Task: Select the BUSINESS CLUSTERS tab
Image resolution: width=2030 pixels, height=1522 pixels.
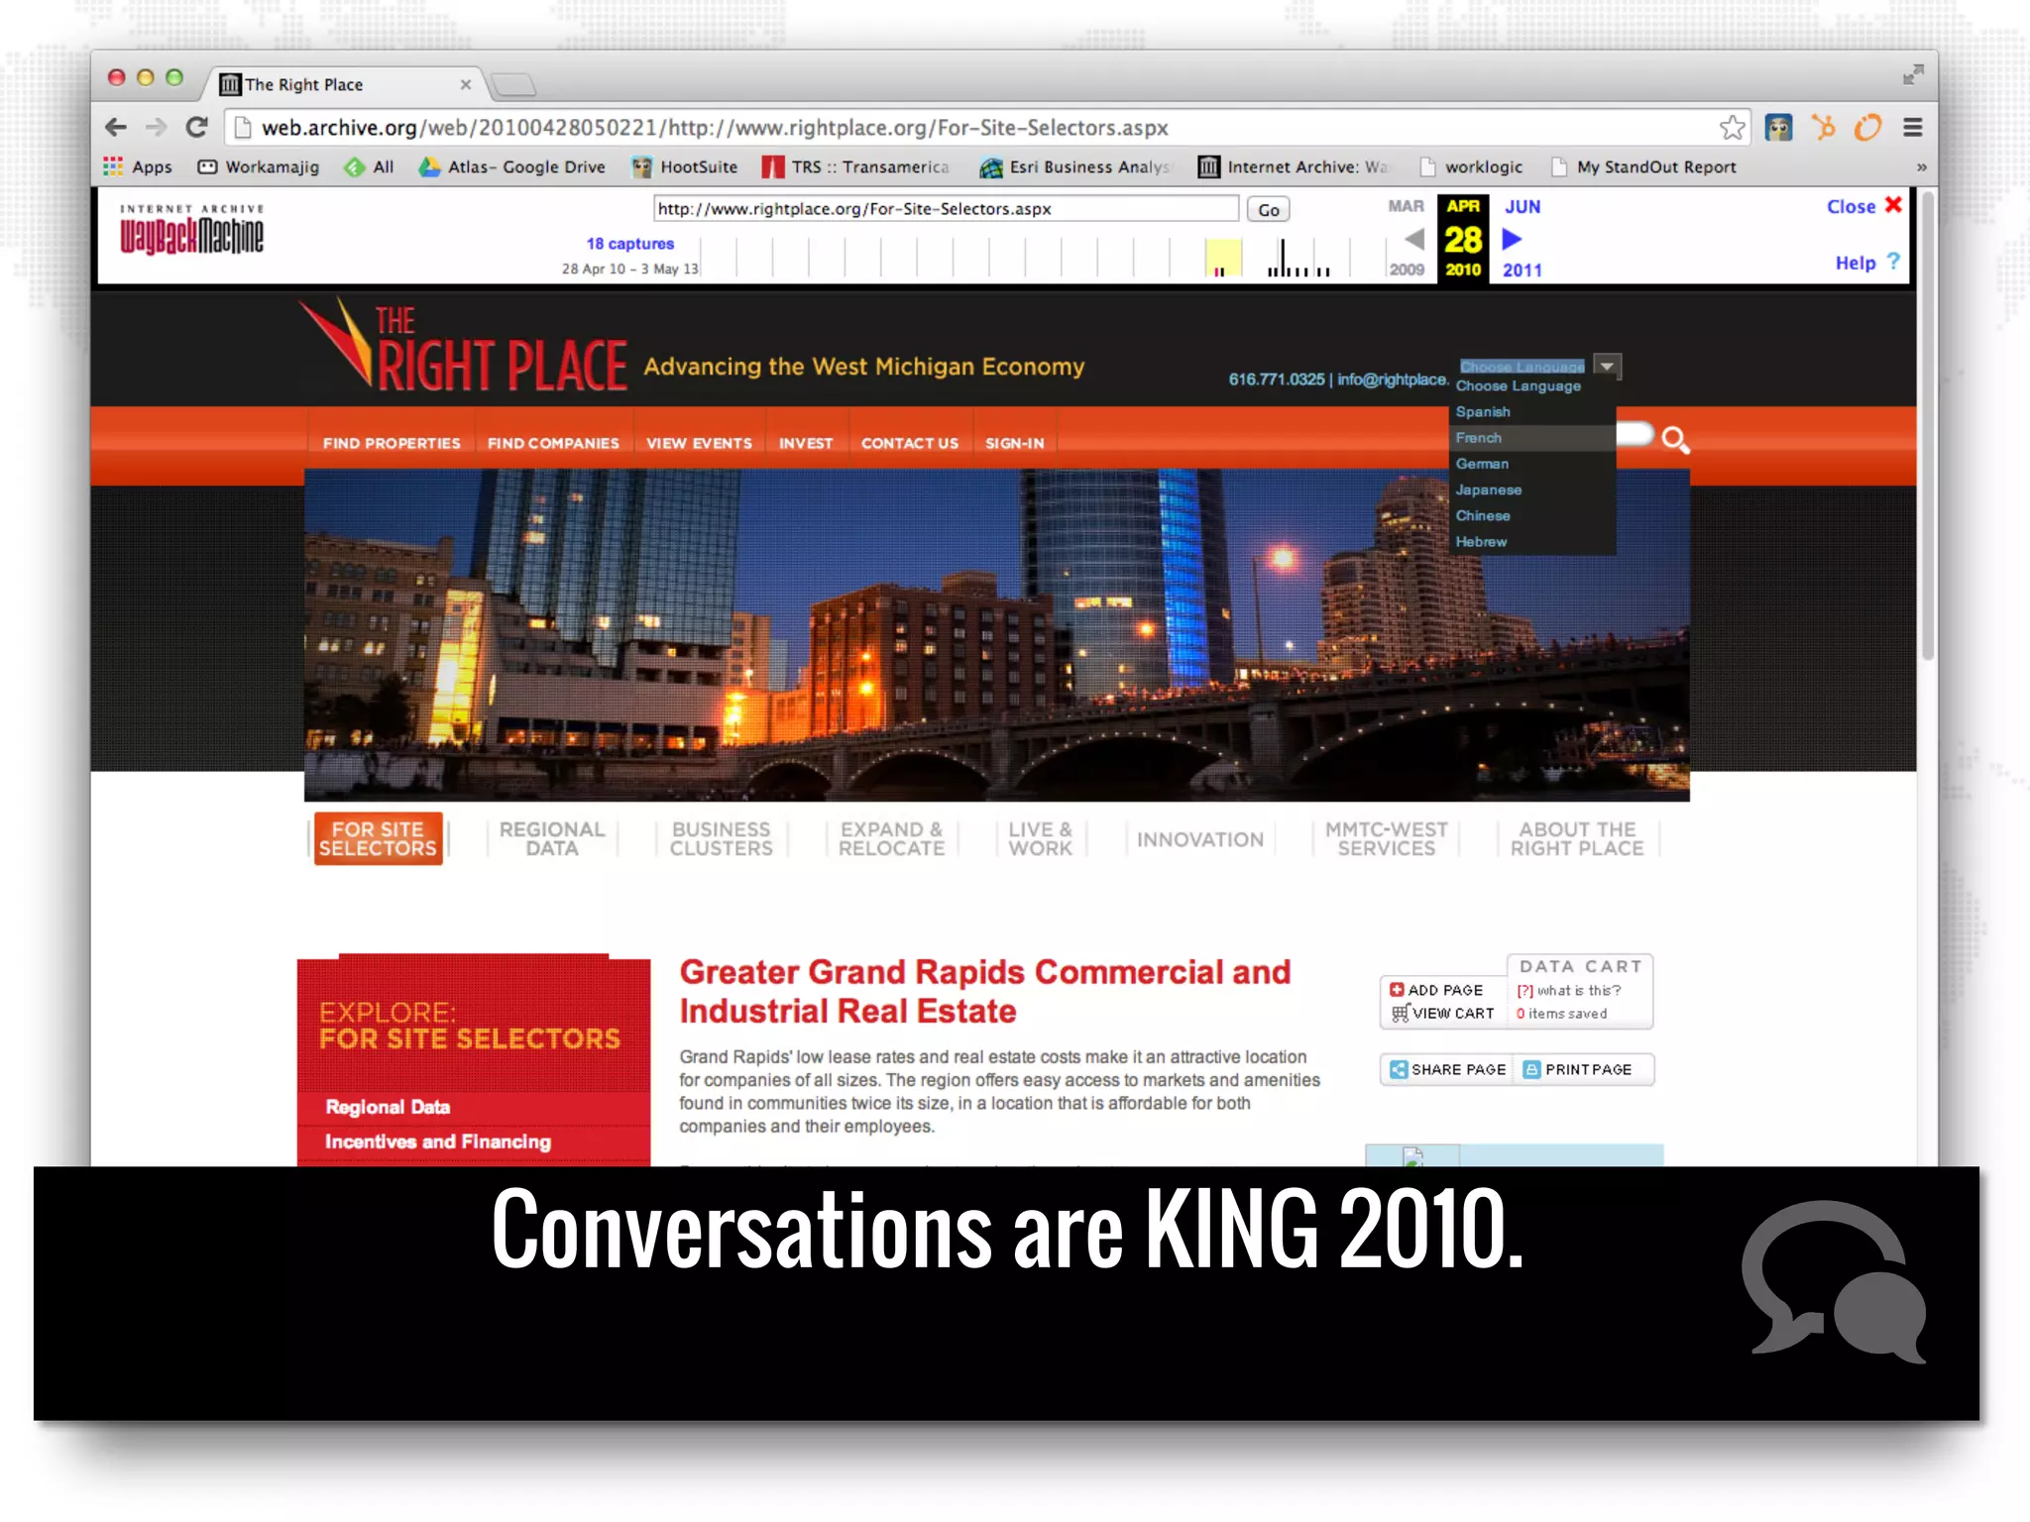Action: pyautogui.click(x=721, y=839)
